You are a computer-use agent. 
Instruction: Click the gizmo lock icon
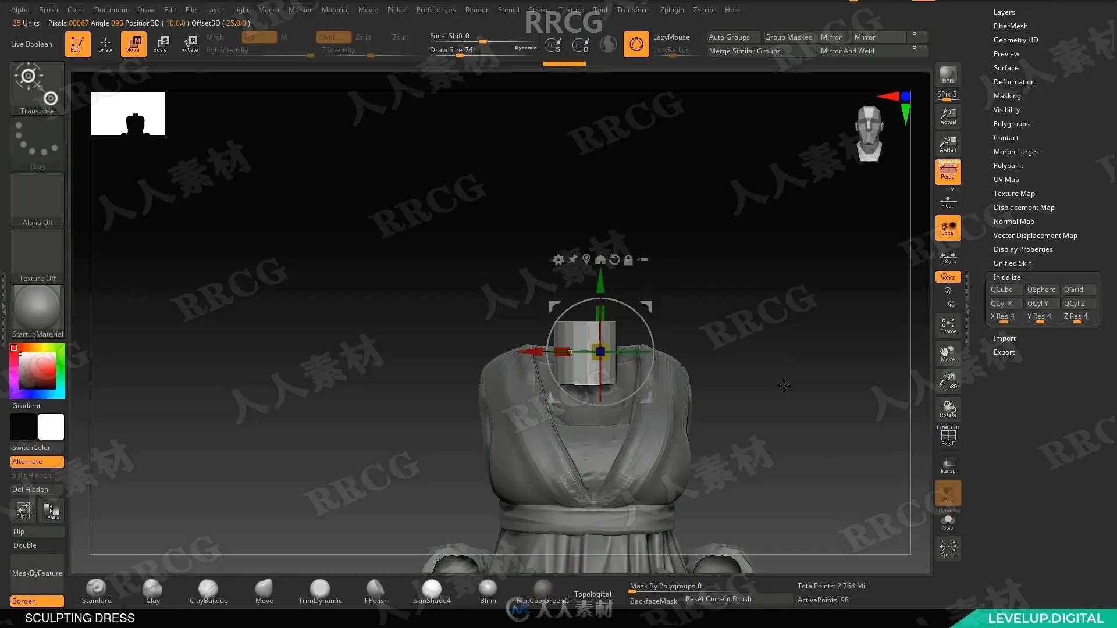click(x=628, y=260)
